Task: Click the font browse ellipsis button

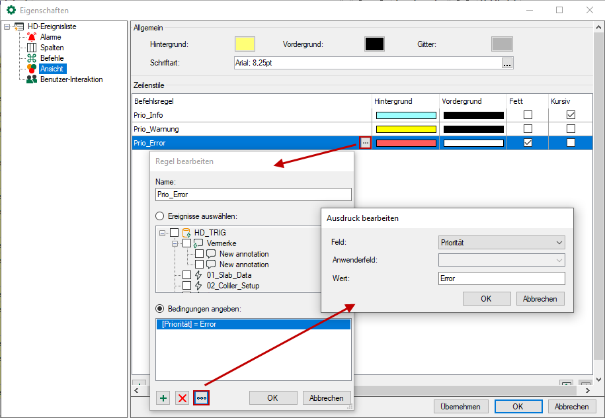Action: pyautogui.click(x=507, y=63)
